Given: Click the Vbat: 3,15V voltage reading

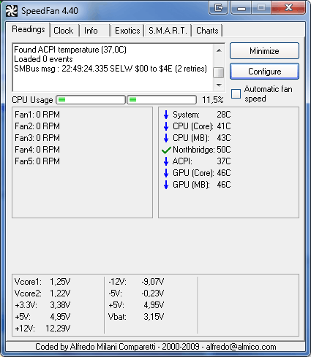Looking at the screenshot, I should tap(136, 317).
